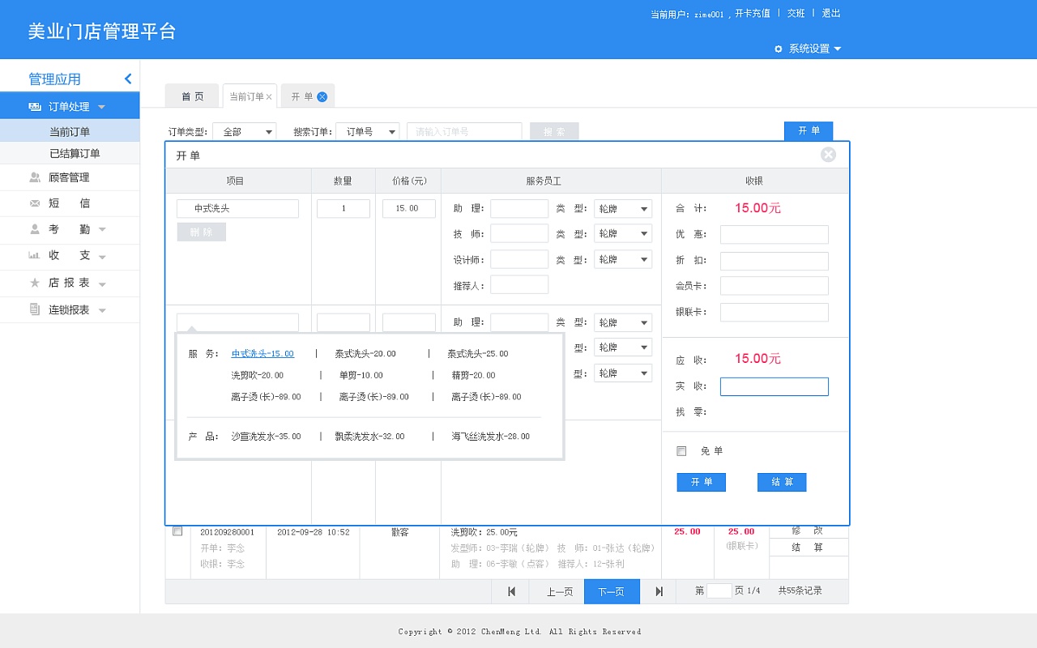The image size is (1037, 648).
Task: Collapse the 管理应用 sidebar panel
Action: click(x=127, y=79)
